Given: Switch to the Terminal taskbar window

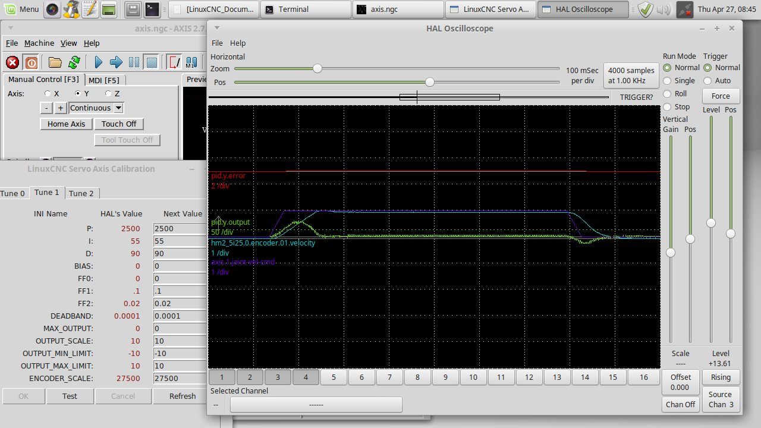Looking at the screenshot, I should tap(306, 9).
